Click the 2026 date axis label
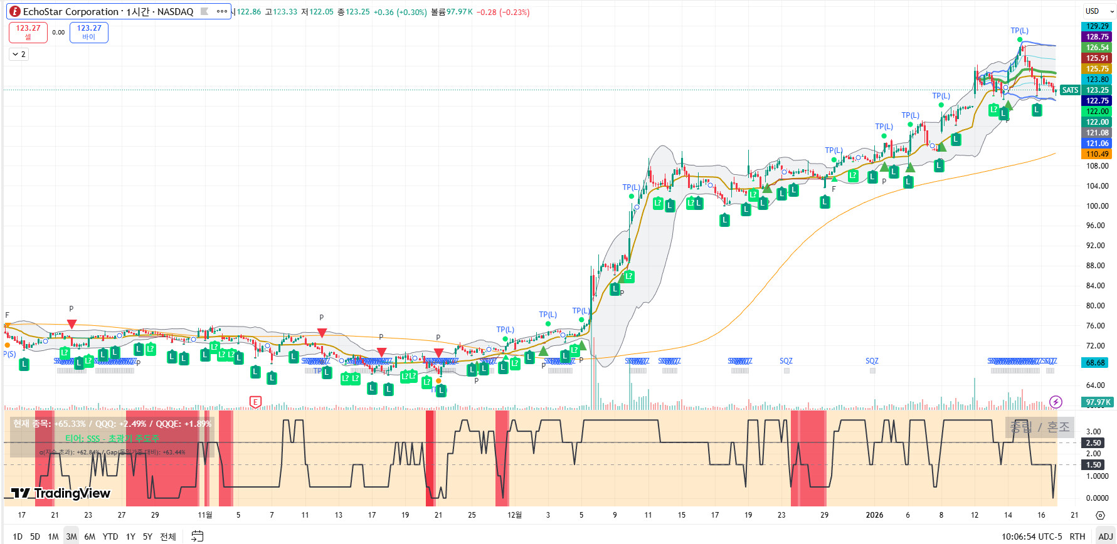The height and width of the screenshot is (544, 1117). [874, 515]
